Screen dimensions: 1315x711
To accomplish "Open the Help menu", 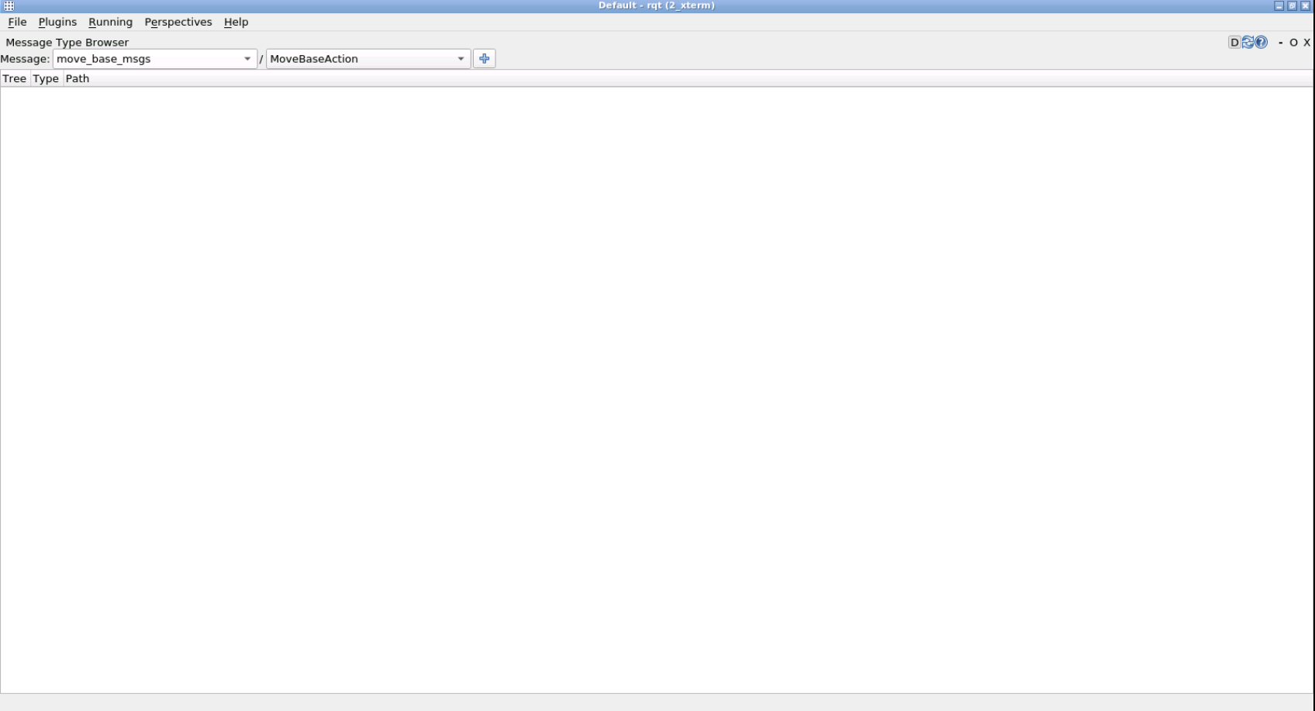I will coord(236,22).
